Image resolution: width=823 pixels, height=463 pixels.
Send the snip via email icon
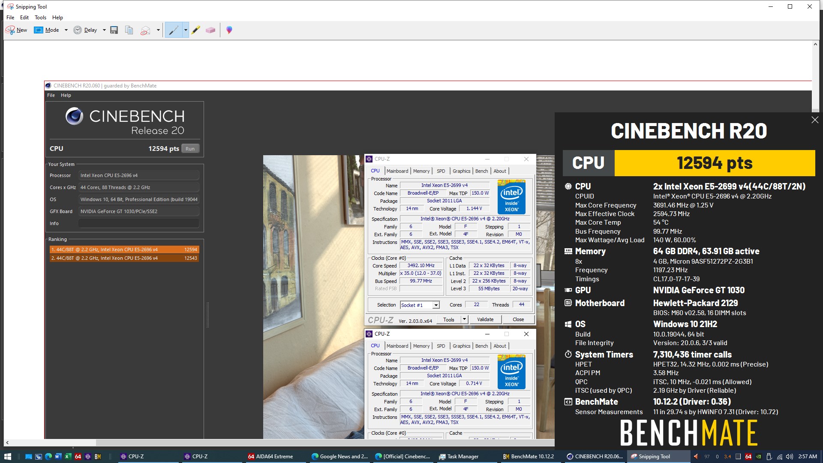click(146, 30)
